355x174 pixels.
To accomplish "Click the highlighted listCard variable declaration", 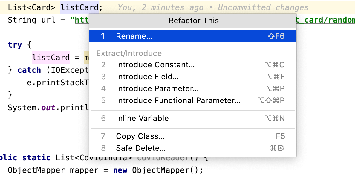I will (79, 8).
